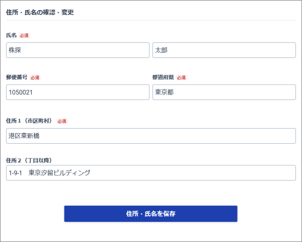The width and height of the screenshot is (302, 242).
Task: Click the 住所1（市区町村） label
Action: [30, 121]
